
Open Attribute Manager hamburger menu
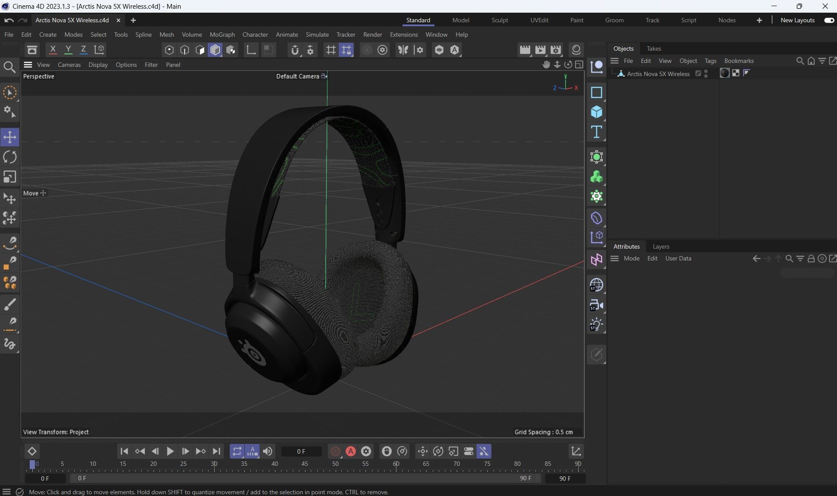tap(615, 258)
